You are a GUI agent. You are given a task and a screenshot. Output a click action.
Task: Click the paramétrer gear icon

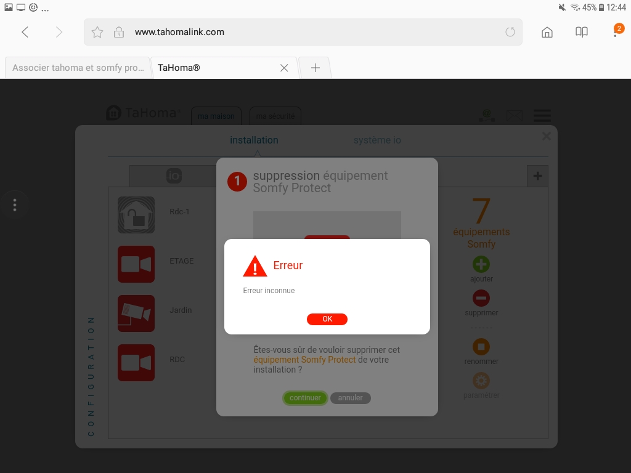[481, 381]
